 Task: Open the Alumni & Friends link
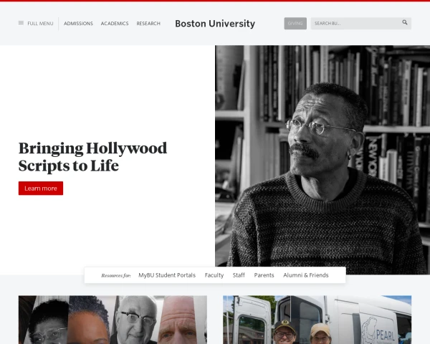[x=305, y=275]
